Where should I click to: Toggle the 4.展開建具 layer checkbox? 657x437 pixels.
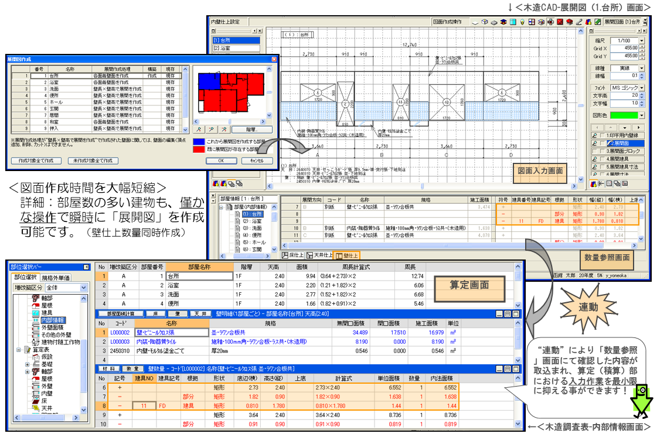point(602,159)
